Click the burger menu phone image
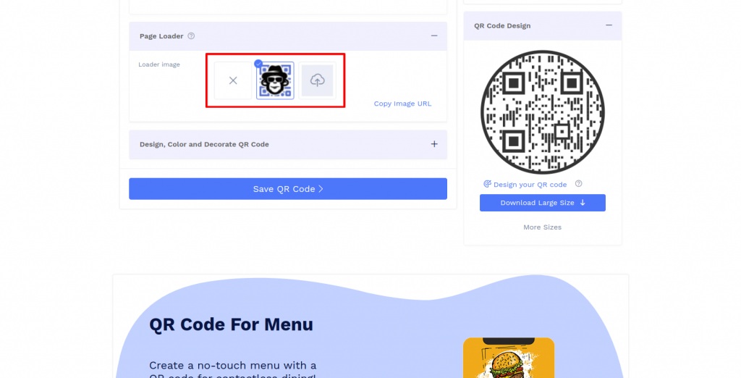This screenshot has width=741, height=378. (509, 358)
